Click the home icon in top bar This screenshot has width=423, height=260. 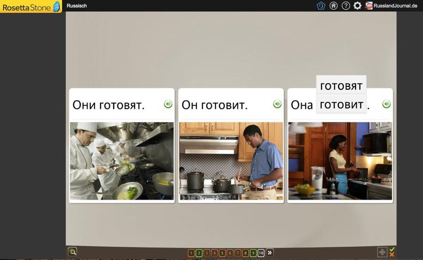pos(334,6)
